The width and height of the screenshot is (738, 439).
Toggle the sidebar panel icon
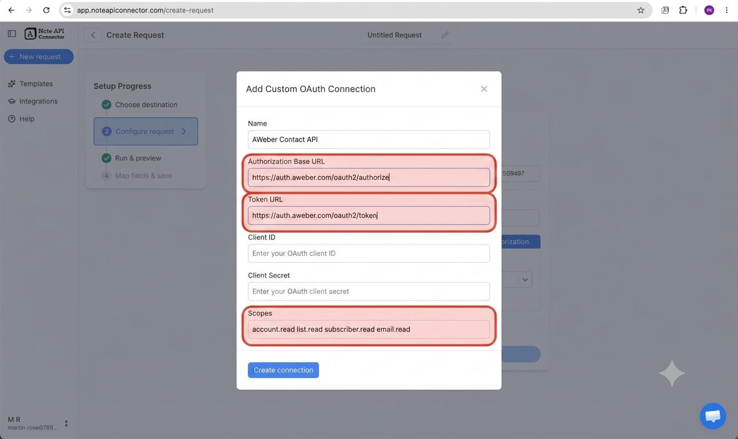(12, 34)
